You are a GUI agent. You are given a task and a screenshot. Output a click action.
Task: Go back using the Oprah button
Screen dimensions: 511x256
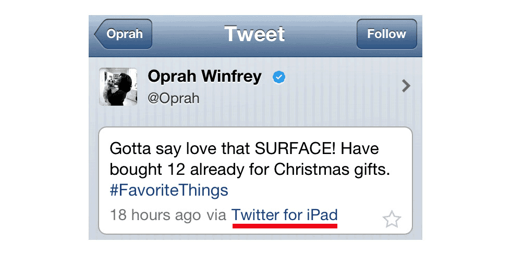(x=123, y=34)
